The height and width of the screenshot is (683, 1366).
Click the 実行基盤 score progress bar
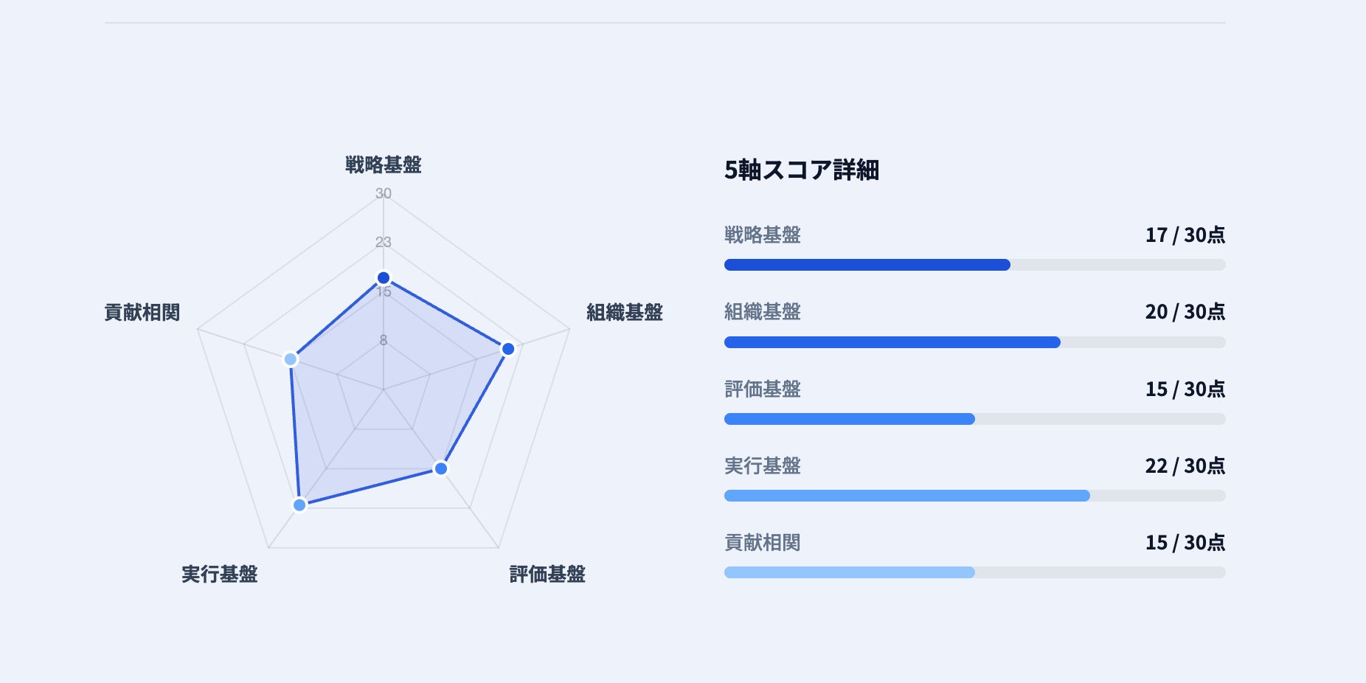pyautogui.click(x=974, y=496)
